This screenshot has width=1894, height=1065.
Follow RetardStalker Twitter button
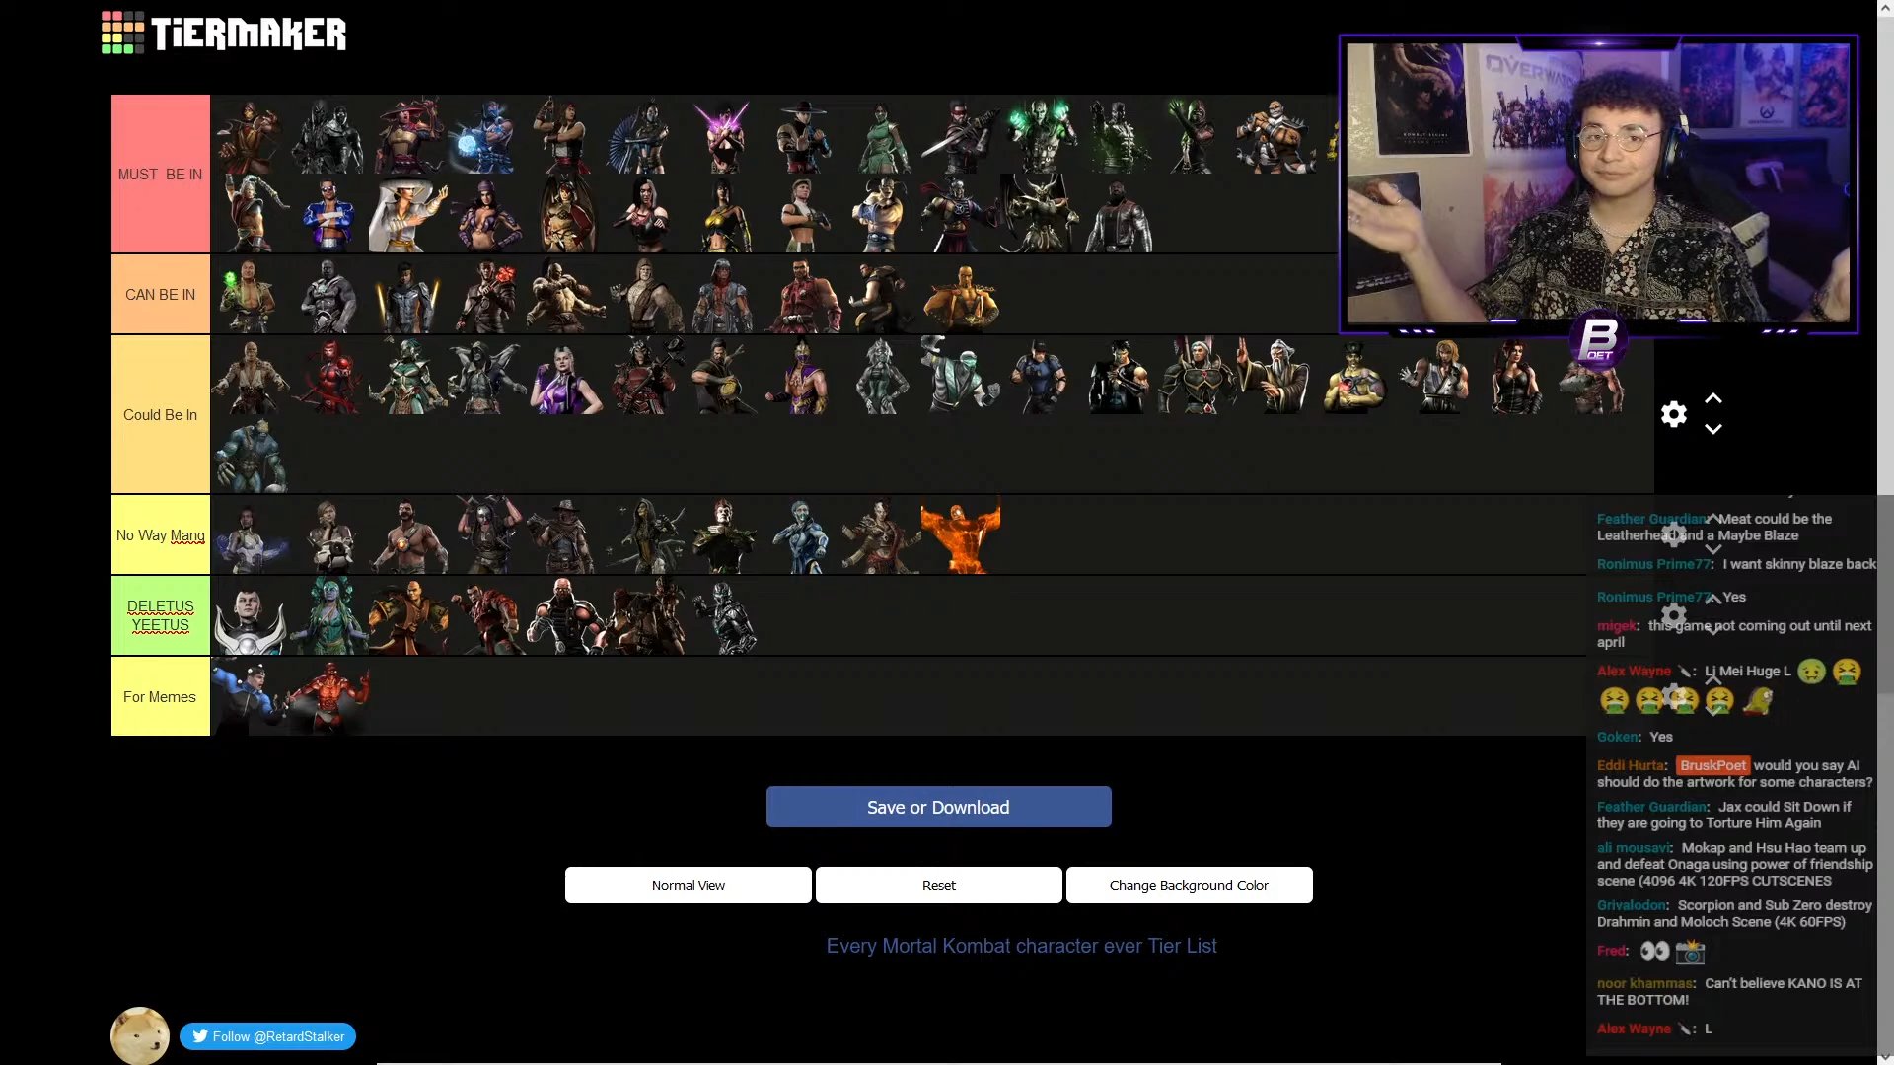coord(266,1036)
